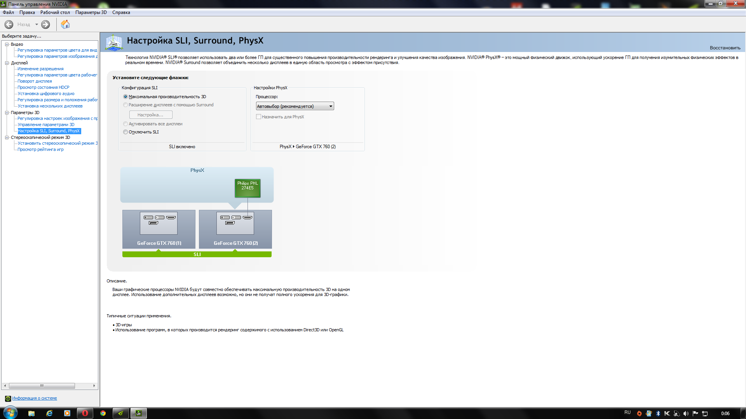The width and height of the screenshot is (746, 419).
Task: Open Opera browser from taskbar
Action: click(x=85, y=413)
